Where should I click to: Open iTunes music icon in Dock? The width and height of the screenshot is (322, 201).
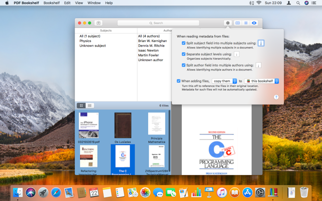point(222,193)
